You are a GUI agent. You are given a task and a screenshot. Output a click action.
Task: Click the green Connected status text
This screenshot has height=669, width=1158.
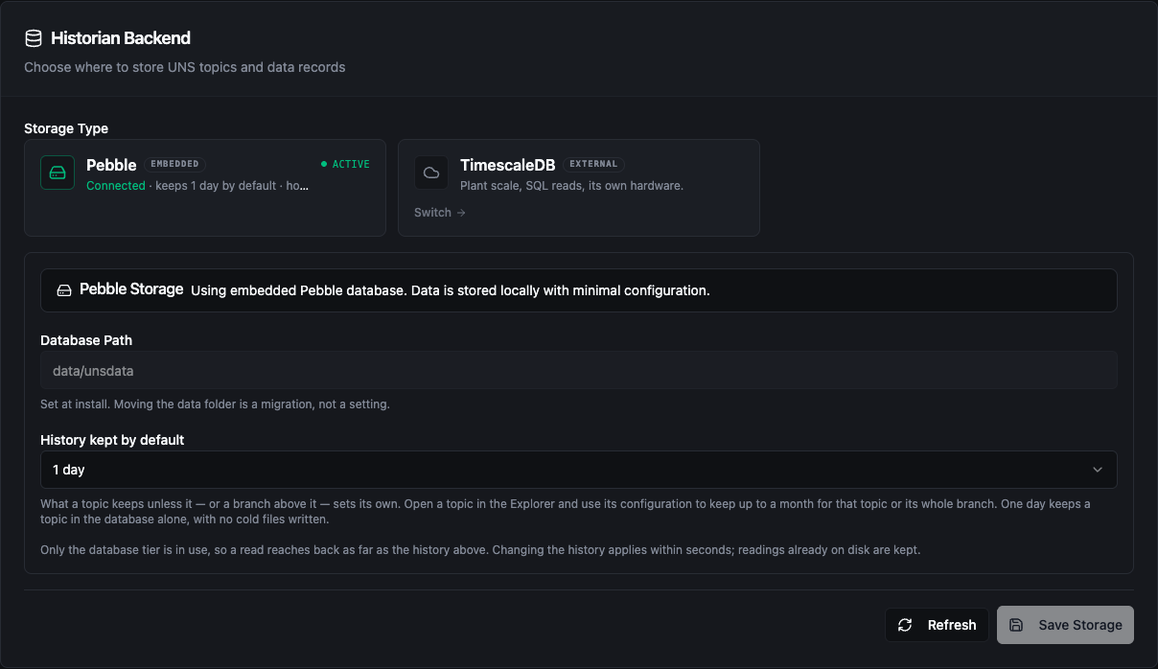[x=116, y=186]
